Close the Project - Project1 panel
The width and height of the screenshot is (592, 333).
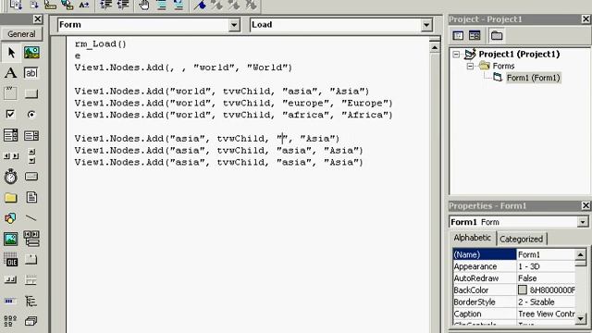[x=586, y=18]
